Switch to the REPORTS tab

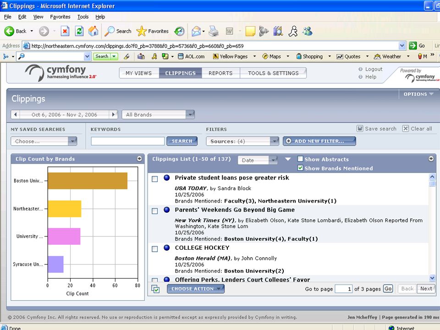pos(220,73)
